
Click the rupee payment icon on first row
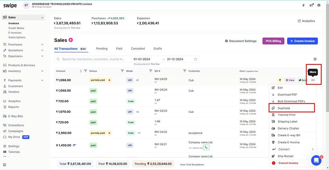click(x=280, y=80)
